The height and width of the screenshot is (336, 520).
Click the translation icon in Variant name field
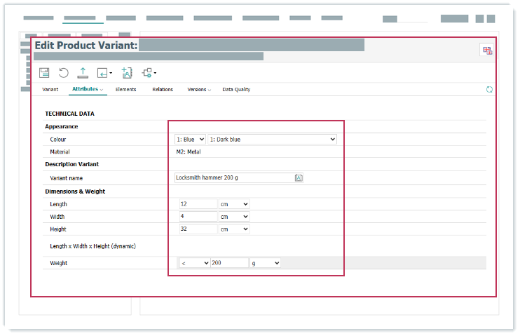point(299,178)
